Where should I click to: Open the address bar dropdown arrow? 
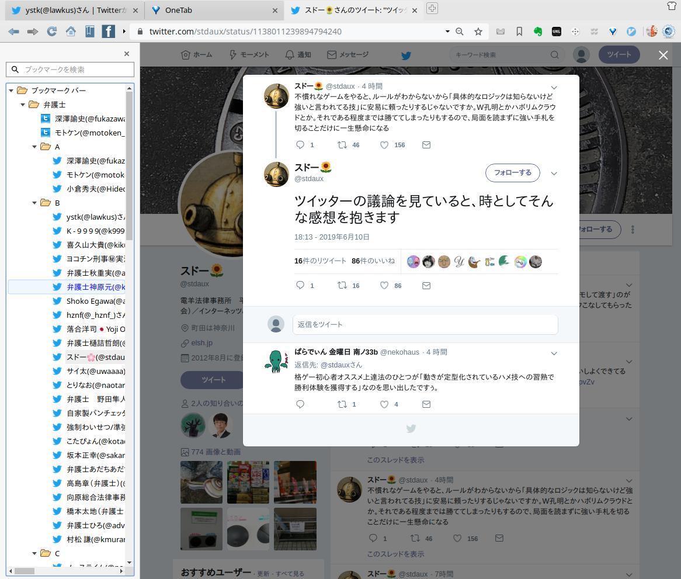click(x=447, y=32)
